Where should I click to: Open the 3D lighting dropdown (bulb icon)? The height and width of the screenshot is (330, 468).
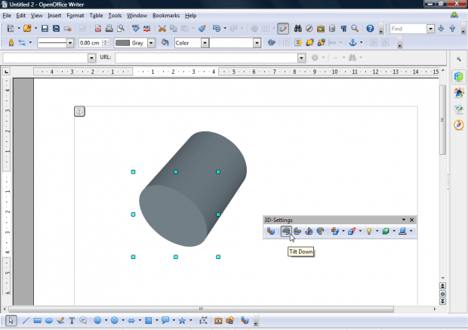(370, 231)
